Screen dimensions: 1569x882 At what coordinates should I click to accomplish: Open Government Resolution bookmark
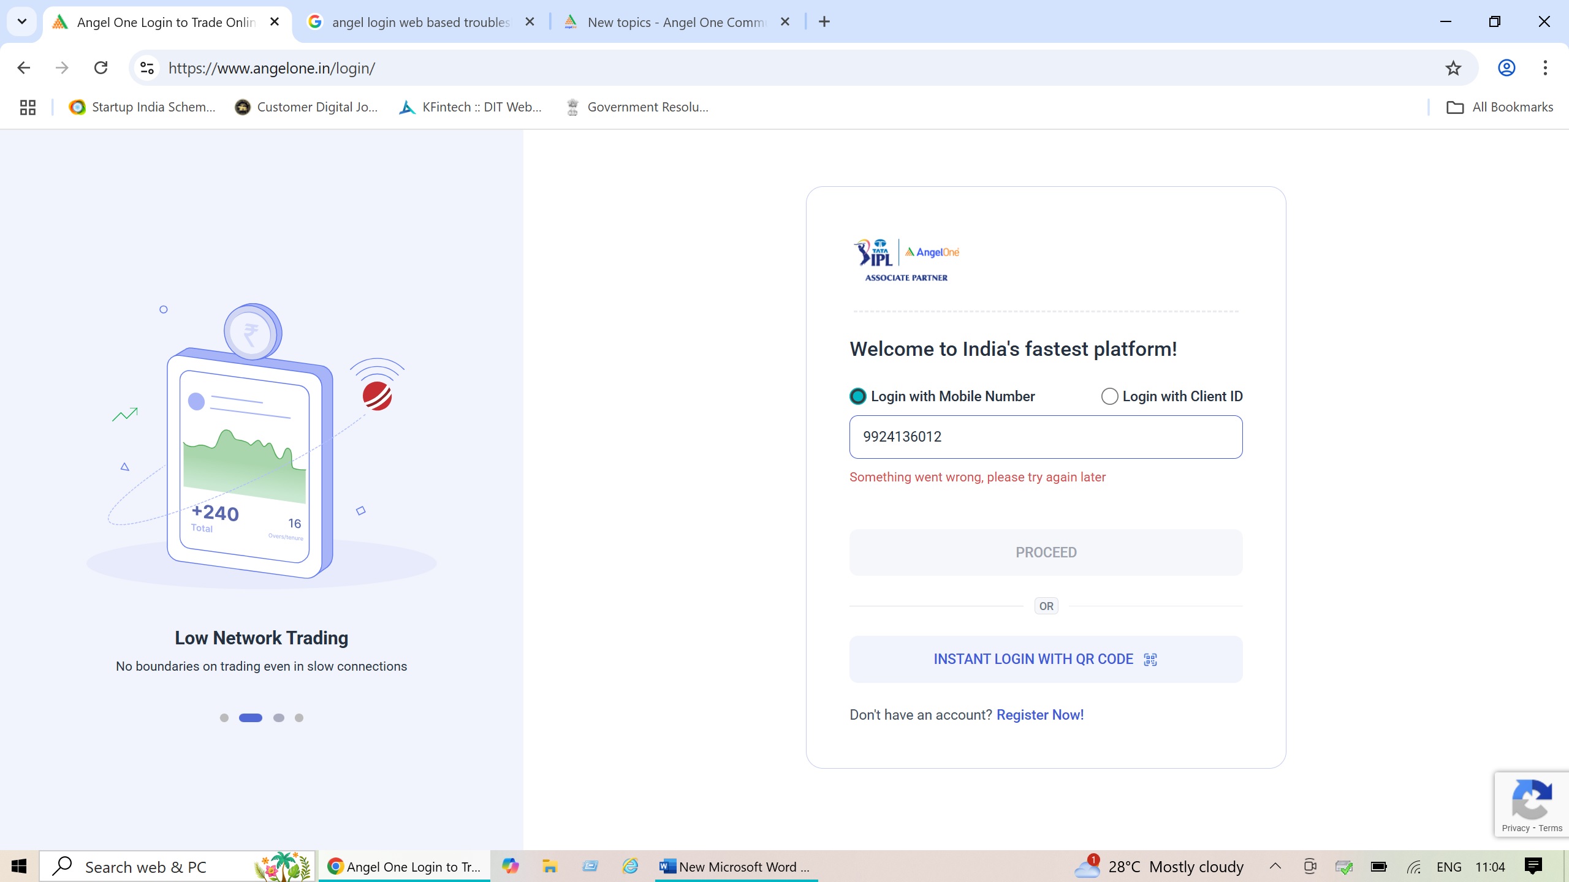coord(637,107)
